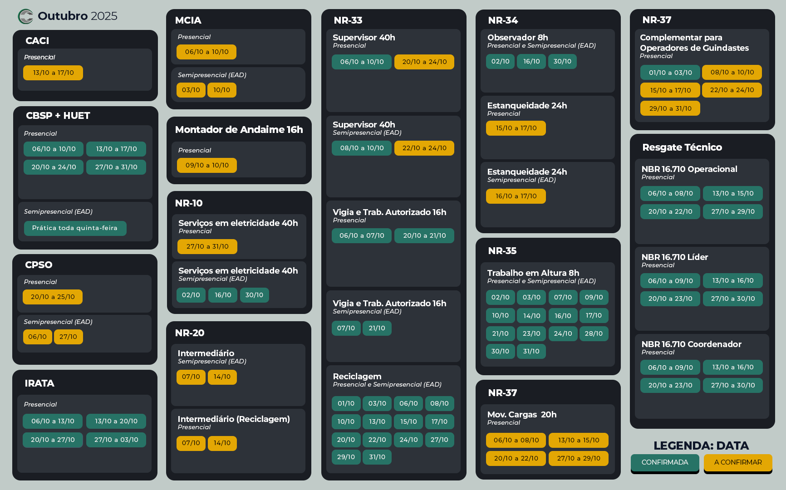Select Prática toda quinta-feira under CBSP + HUET
Screen dimensions: 786x490
[x=75, y=228]
